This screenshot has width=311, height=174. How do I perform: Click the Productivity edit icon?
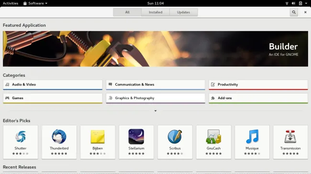click(213, 85)
